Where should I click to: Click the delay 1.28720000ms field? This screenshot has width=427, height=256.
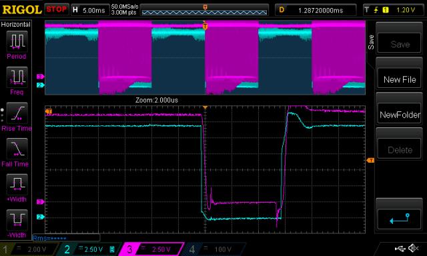coord(316,10)
